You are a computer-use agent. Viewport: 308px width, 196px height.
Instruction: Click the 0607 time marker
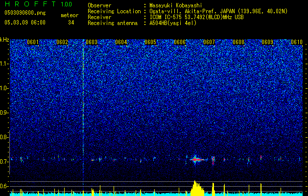209,42
